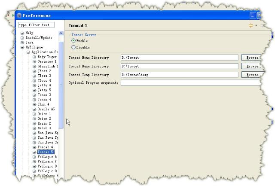Expand the Jetty 5 node
Viewport: 275px width, 186px height.
coord(34,90)
